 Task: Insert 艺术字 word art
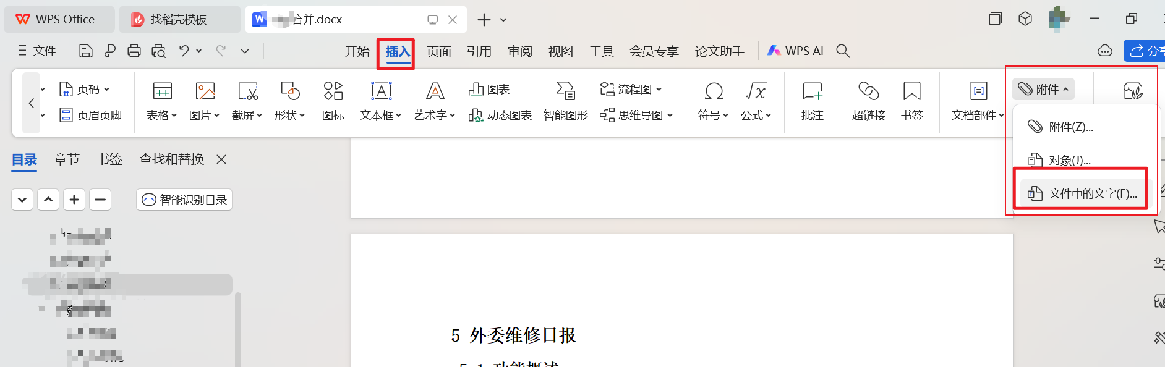435,101
